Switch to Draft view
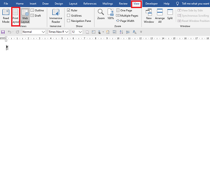Screen dimensions: 210x194 click(x=36, y=15)
